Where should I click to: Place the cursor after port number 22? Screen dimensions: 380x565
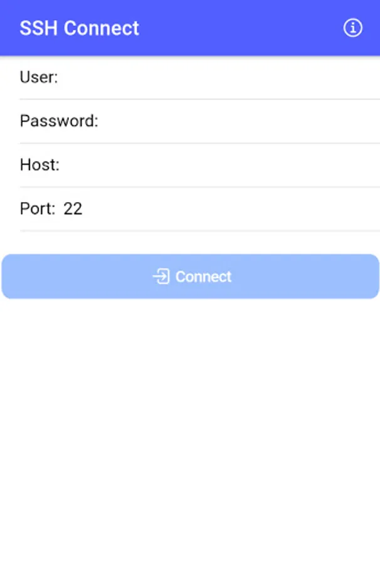point(83,208)
